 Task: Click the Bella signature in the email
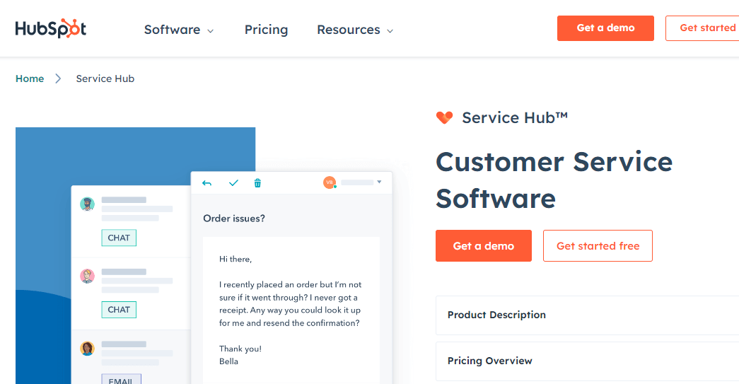click(228, 361)
